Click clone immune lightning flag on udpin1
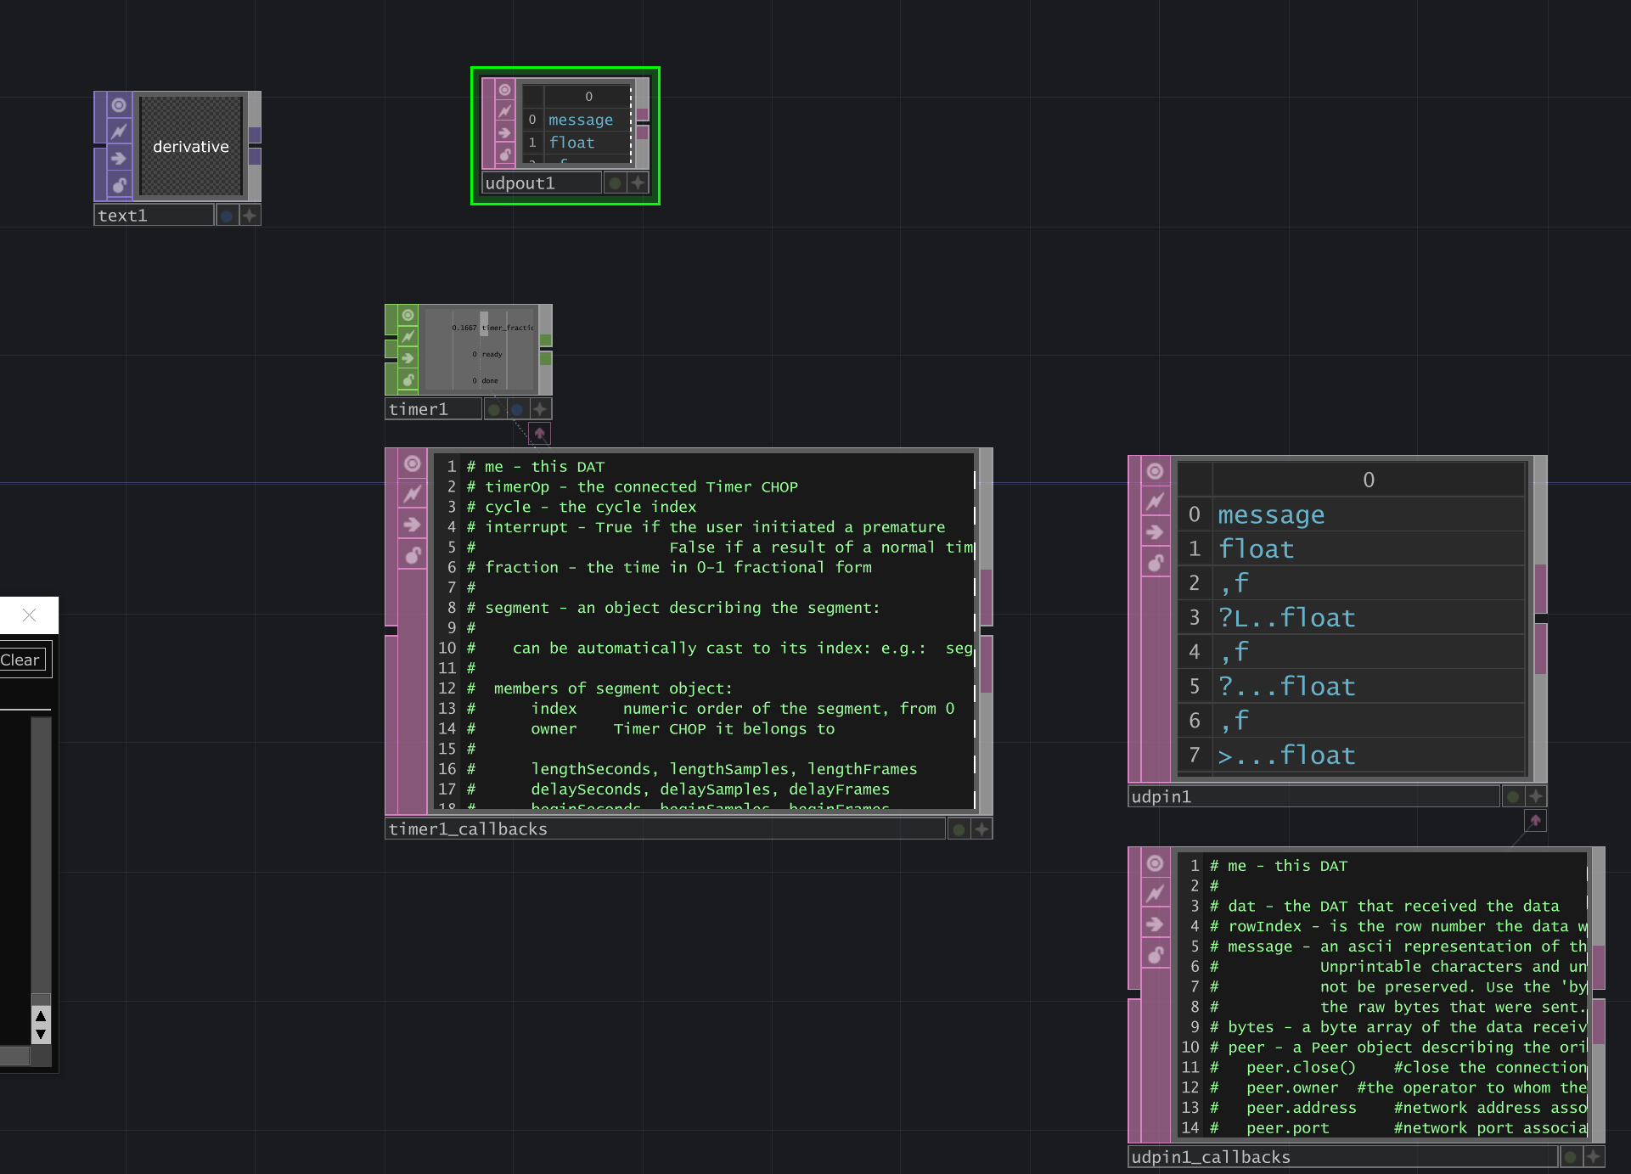This screenshot has height=1174, width=1631. pos(1155,502)
